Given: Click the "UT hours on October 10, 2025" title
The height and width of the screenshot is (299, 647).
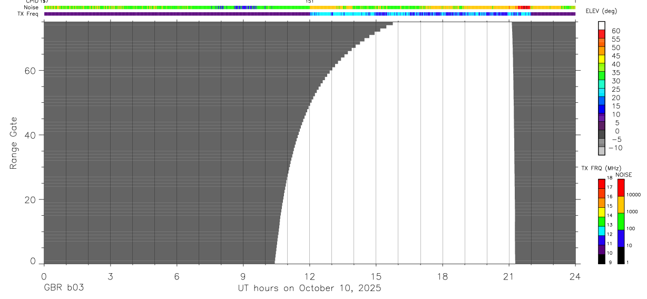Looking at the screenshot, I should tap(309, 288).
